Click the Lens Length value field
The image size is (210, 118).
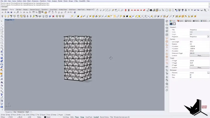point(199,42)
